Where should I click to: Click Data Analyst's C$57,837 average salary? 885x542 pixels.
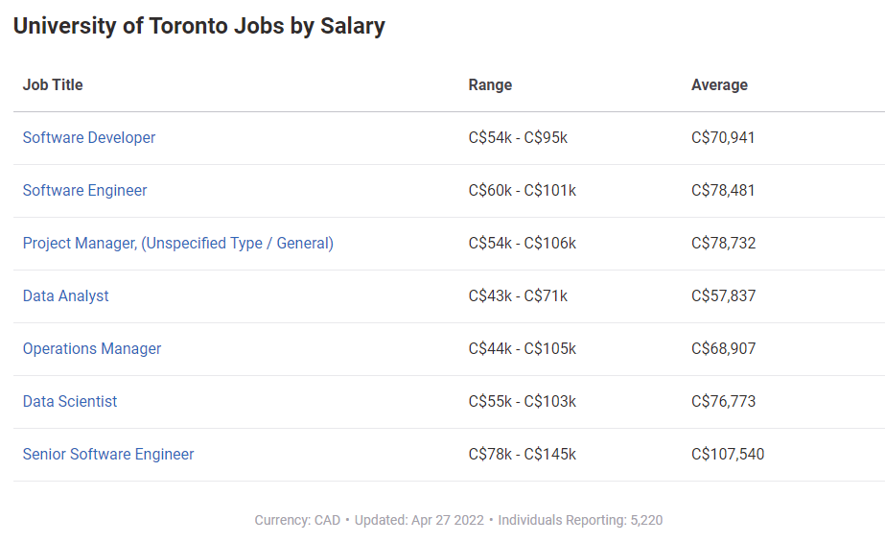tap(723, 295)
